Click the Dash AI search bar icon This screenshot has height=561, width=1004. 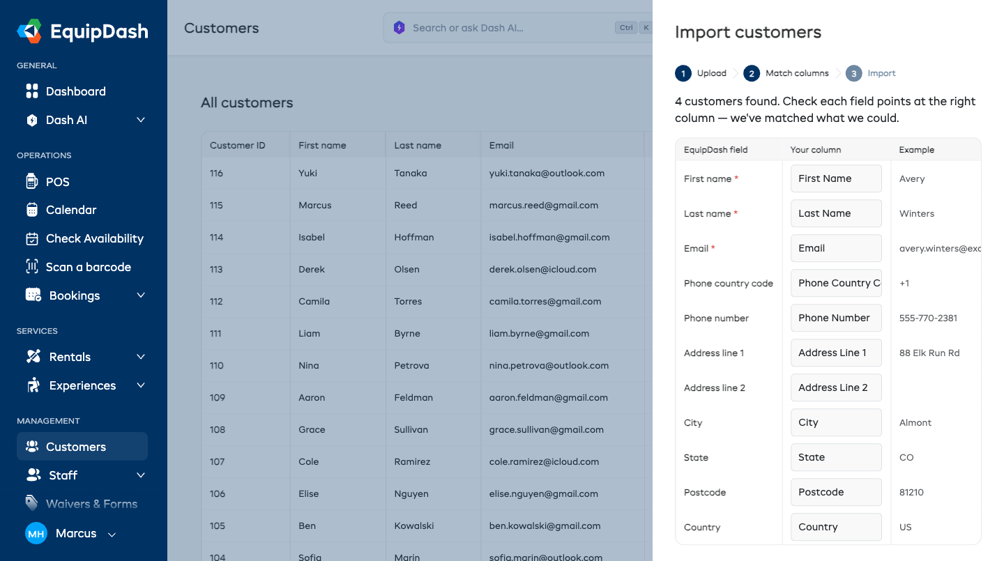[399, 28]
